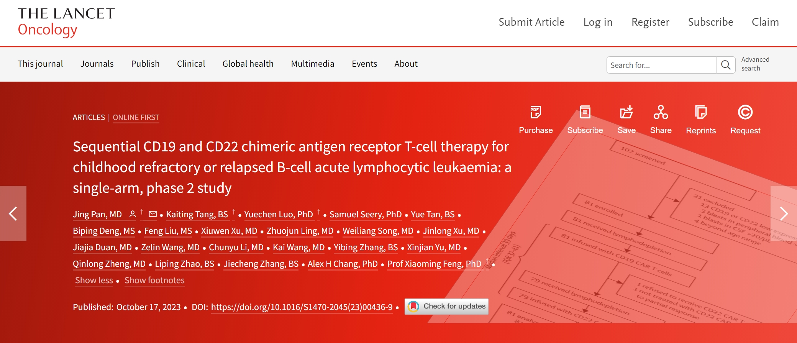The width and height of the screenshot is (797, 343).
Task: Open the Events menu
Action: pos(364,64)
